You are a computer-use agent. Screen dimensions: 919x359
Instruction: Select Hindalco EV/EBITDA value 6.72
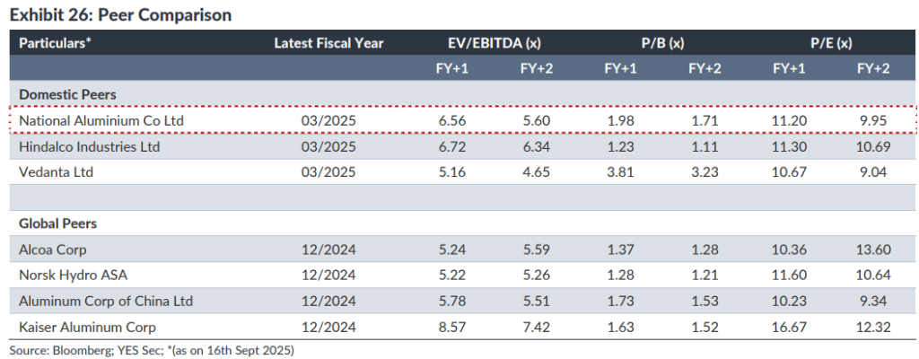(x=452, y=146)
